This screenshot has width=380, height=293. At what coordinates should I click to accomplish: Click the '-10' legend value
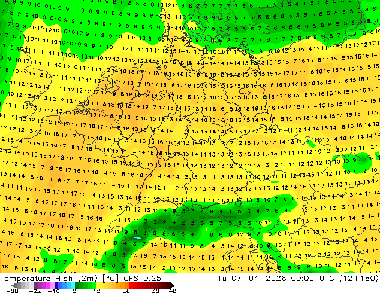(x=53, y=291)
